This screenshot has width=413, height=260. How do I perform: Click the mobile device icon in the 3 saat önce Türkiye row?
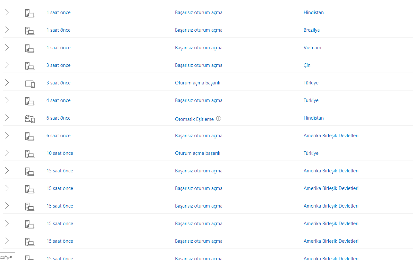pos(30,84)
